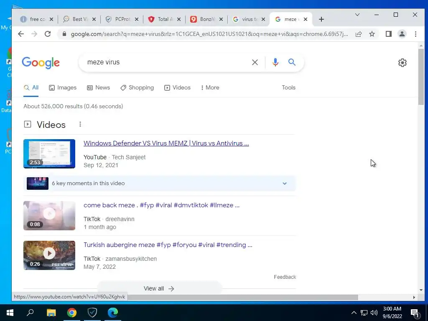Open the tab search chevron
Viewport: 428px width, 321px height.
pyautogui.click(x=357, y=15)
